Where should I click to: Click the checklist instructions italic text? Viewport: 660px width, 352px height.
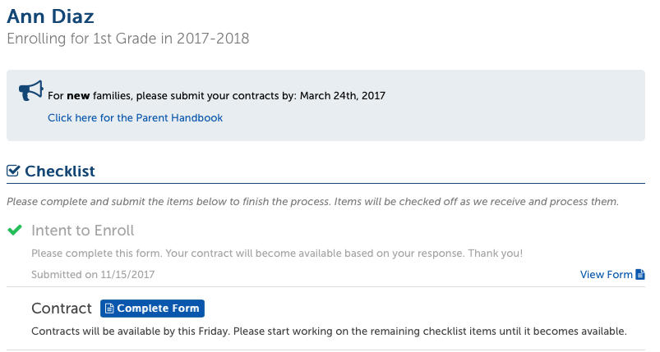tap(313, 202)
